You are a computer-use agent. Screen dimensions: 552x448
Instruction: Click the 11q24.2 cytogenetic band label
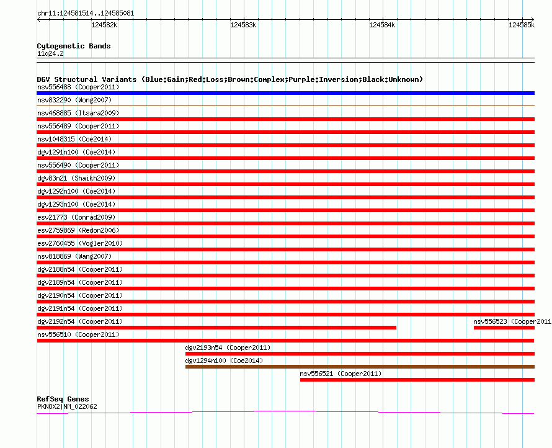[x=50, y=53]
